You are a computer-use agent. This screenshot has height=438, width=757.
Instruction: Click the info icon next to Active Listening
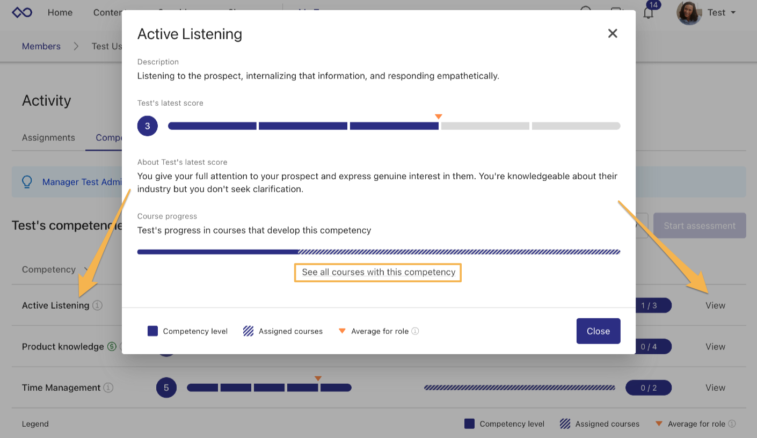(x=97, y=305)
